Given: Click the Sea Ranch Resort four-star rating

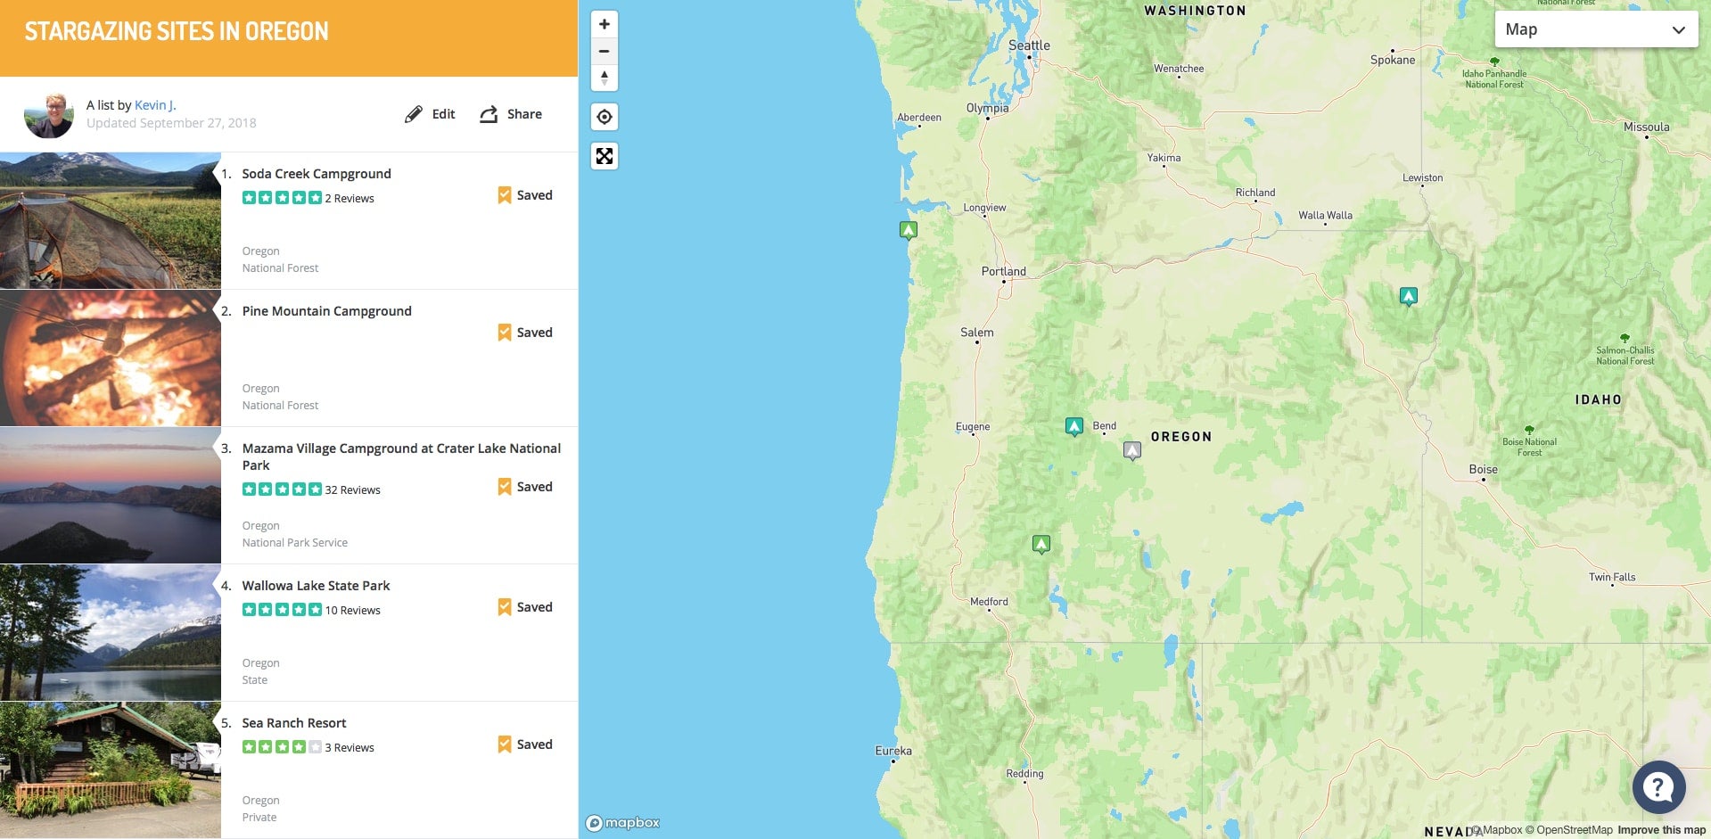Looking at the screenshot, I should (282, 747).
